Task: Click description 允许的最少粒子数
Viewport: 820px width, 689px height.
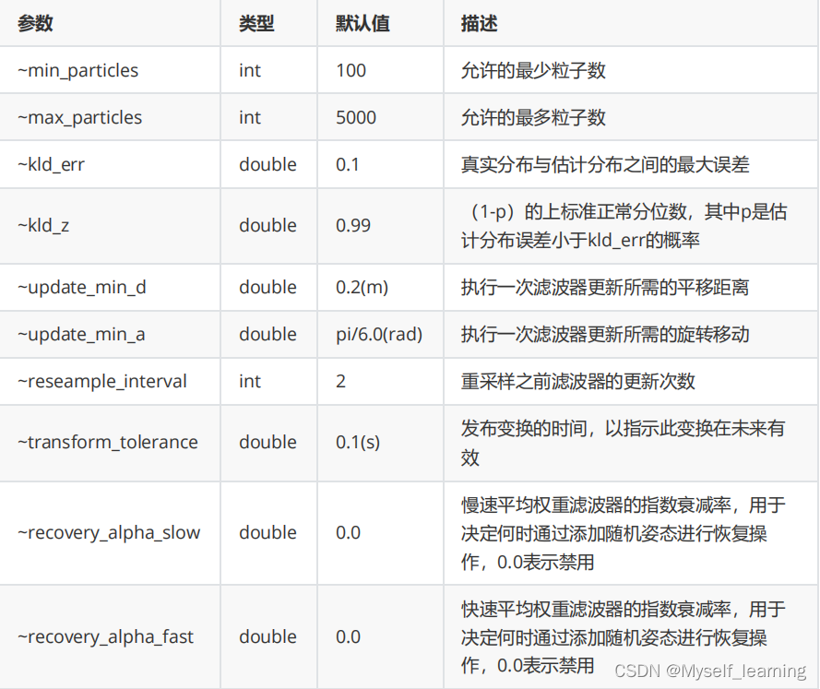Action: click(x=533, y=71)
